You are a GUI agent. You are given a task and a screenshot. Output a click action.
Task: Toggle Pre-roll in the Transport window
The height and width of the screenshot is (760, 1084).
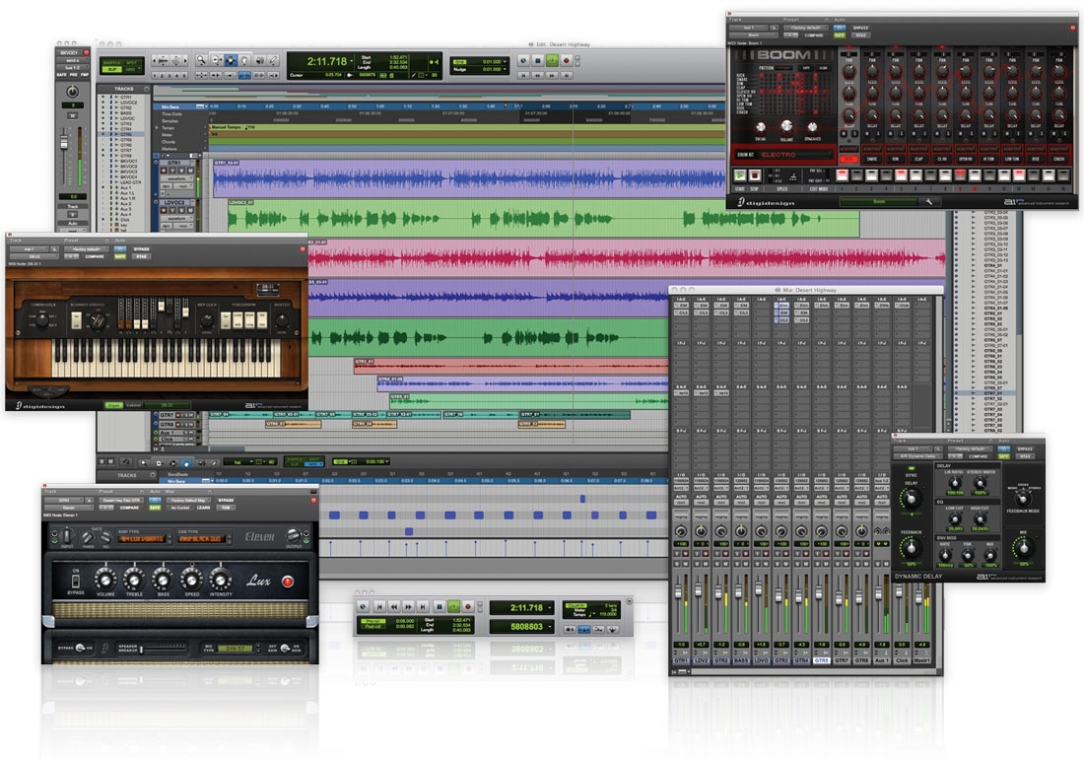pyautogui.click(x=372, y=621)
